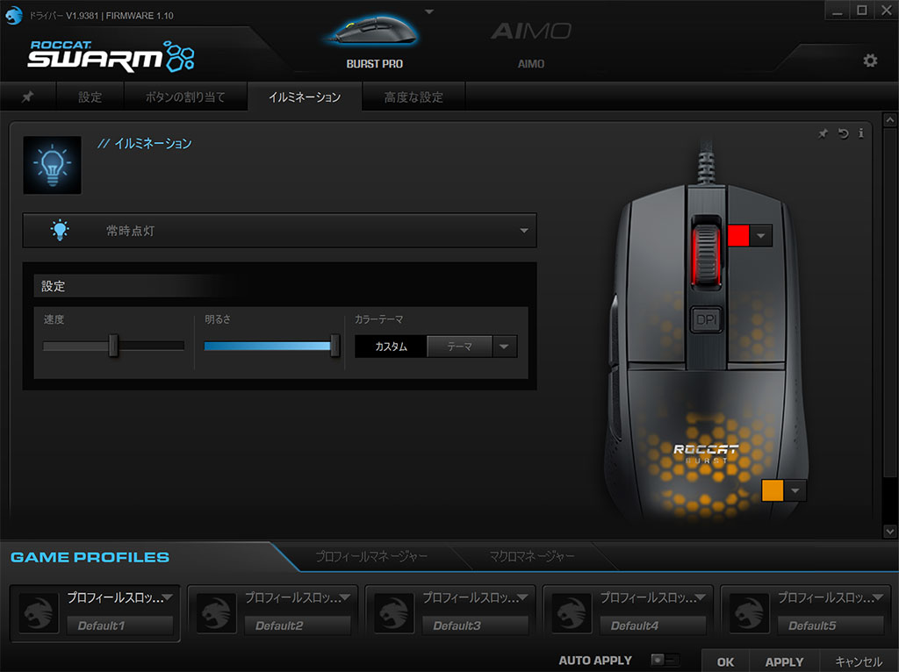Open the color theme dropdown arrow
Viewport: 899px width, 672px height.
pos(505,347)
